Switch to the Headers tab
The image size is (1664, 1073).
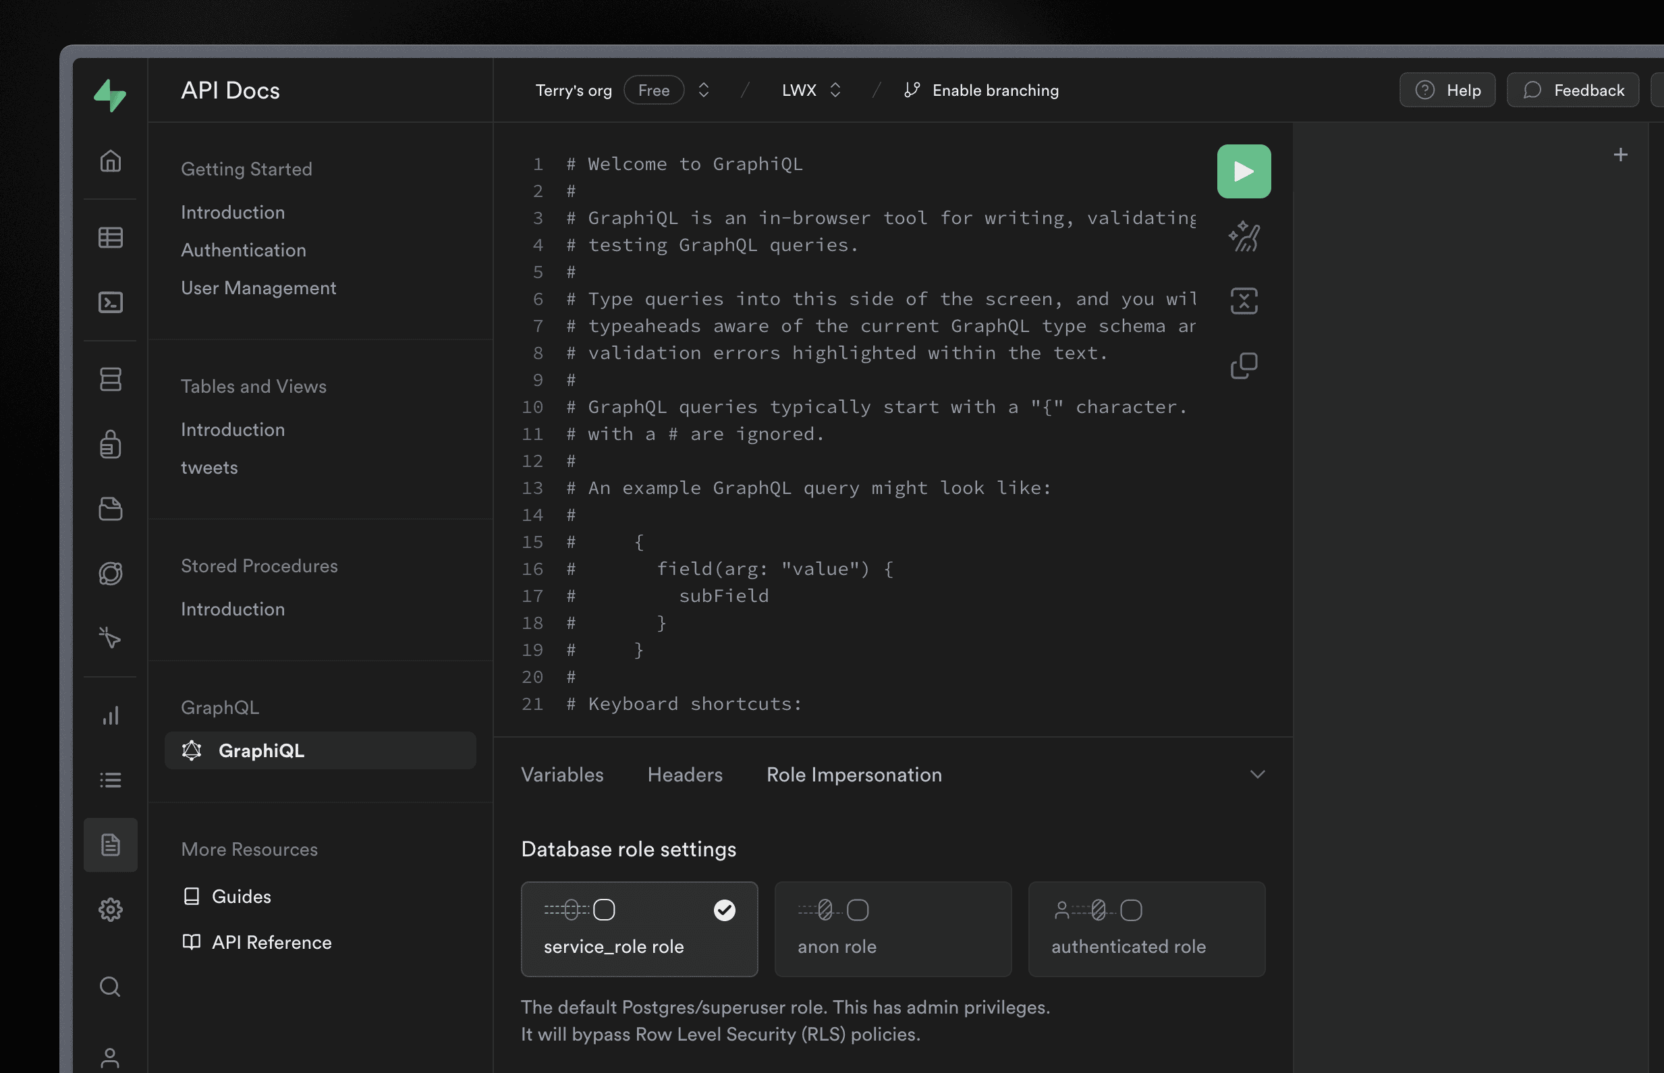pyautogui.click(x=685, y=774)
